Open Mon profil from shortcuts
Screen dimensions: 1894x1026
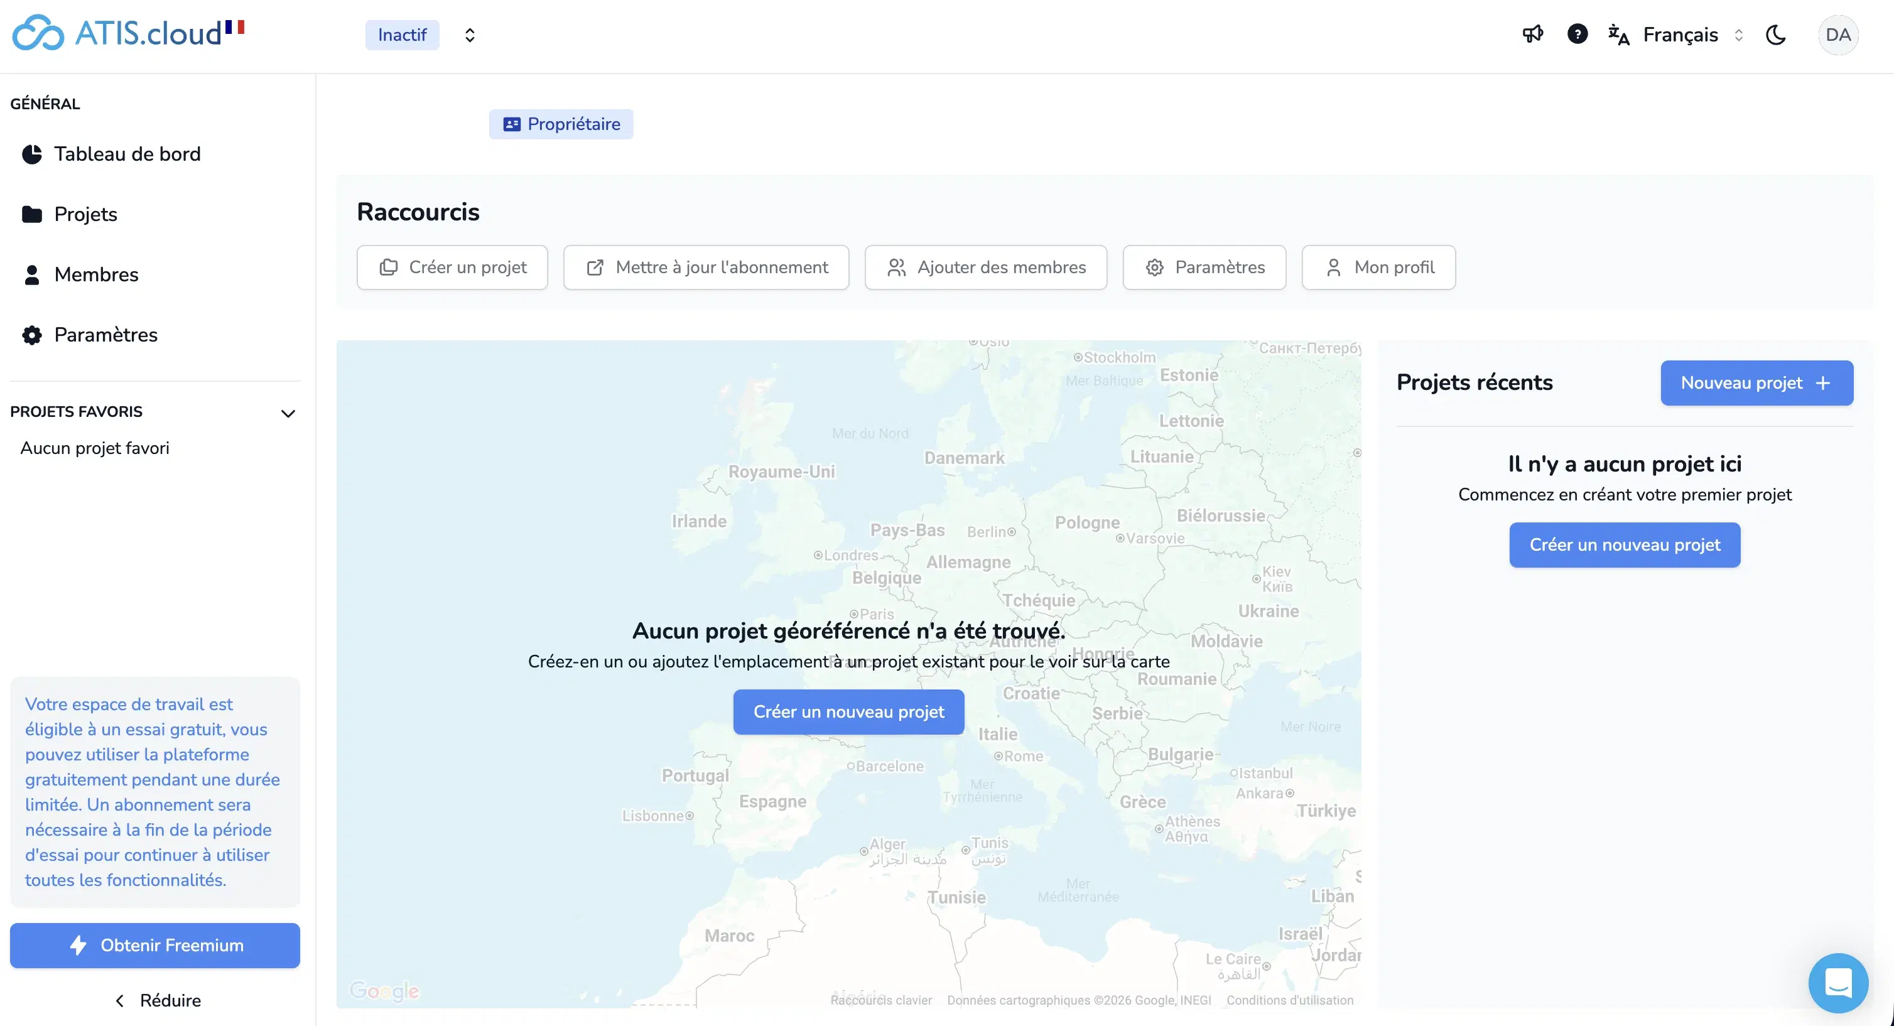click(x=1378, y=267)
